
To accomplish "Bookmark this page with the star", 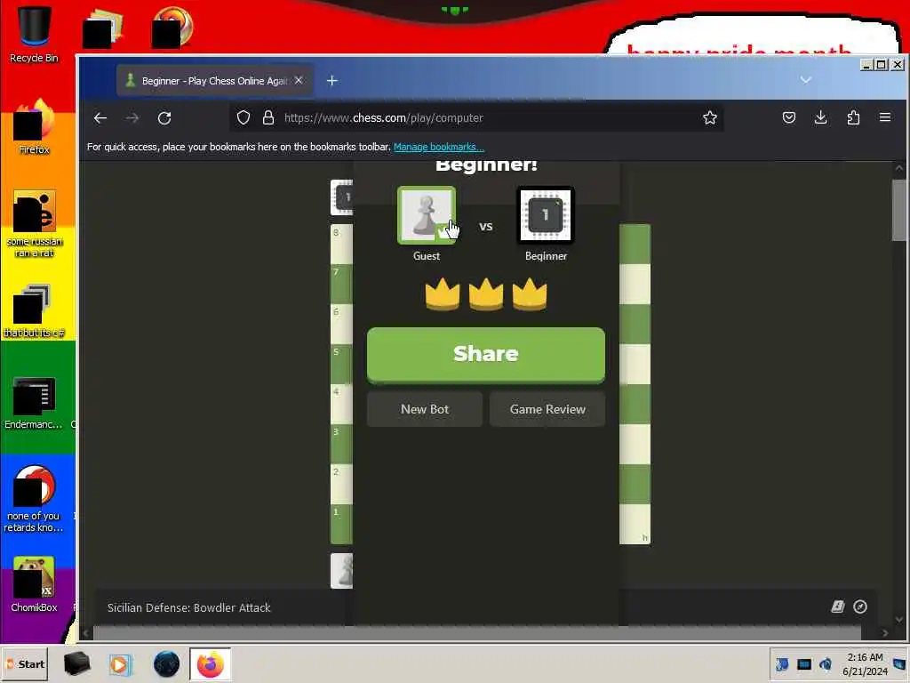I will tap(710, 118).
